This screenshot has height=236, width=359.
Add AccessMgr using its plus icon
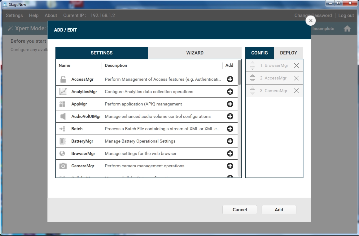pos(230,79)
